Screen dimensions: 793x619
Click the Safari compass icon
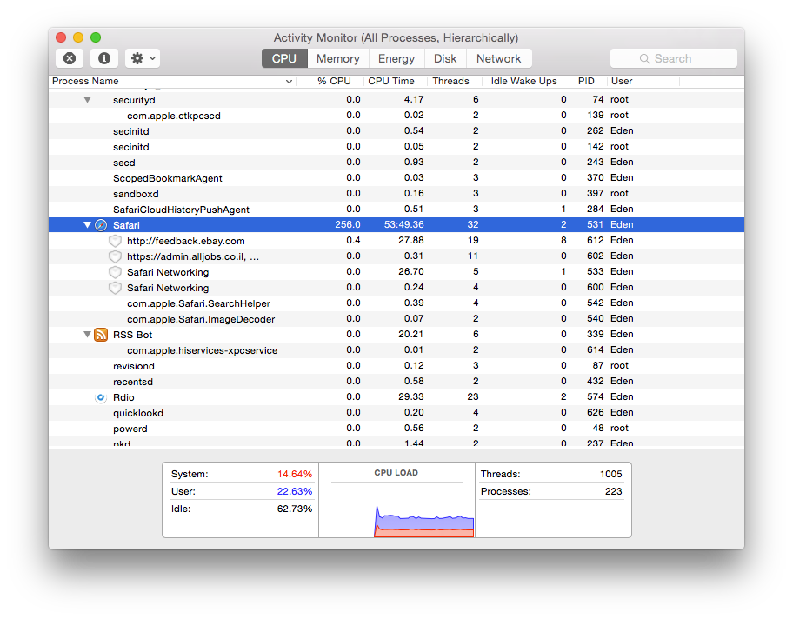tap(101, 225)
